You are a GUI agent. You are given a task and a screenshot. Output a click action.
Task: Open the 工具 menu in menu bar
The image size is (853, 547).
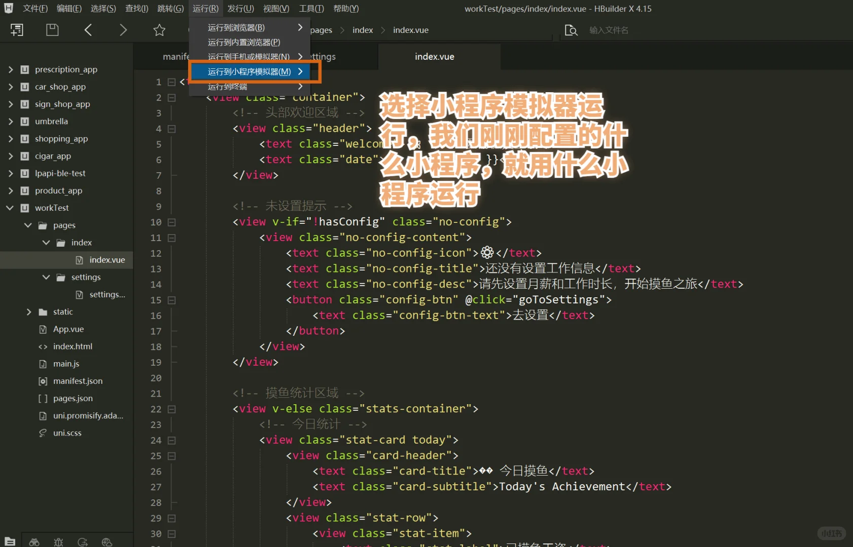(310, 8)
